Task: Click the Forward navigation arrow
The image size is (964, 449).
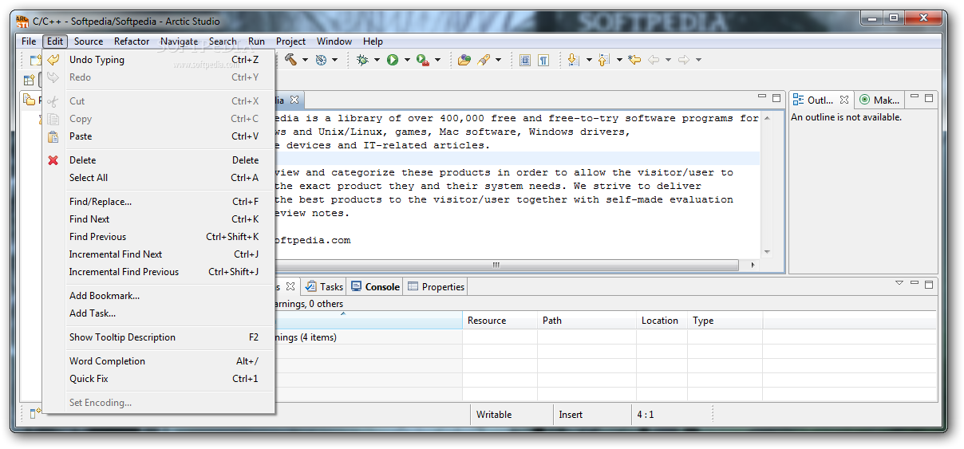Action: 684,60
